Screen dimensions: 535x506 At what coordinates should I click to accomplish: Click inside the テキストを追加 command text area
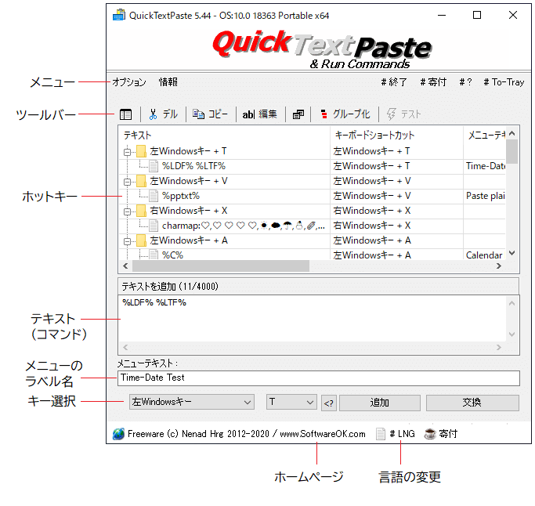[313, 319]
